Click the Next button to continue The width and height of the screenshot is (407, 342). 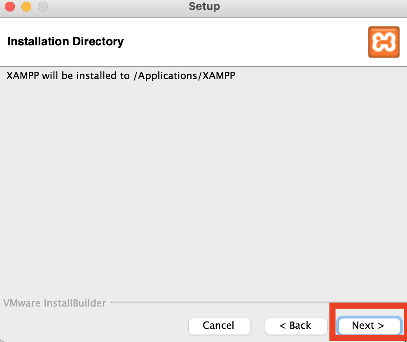pos(369,326)
